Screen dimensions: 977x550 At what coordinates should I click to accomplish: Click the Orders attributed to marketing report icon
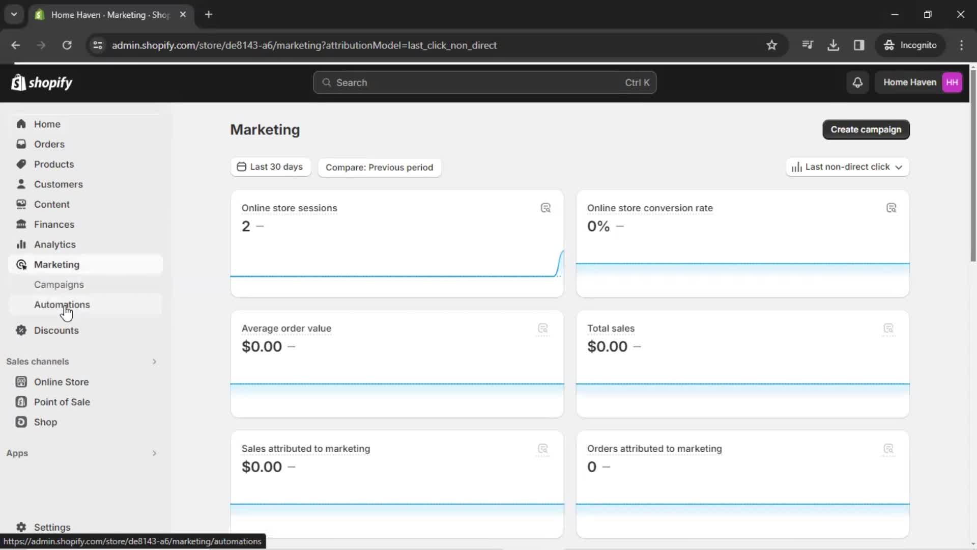click(888, 449)
